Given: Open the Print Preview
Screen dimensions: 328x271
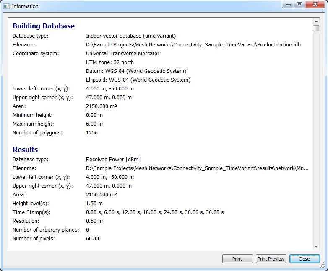Looking at the screenshot, I should [271, 259].
